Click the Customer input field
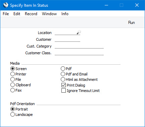This screenshot has height=127, width=145. pyautogui.click(x=67, y=39)
